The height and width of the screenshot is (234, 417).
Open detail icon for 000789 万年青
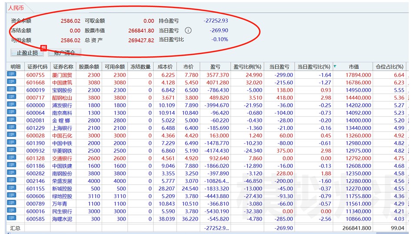pos(11,203)
